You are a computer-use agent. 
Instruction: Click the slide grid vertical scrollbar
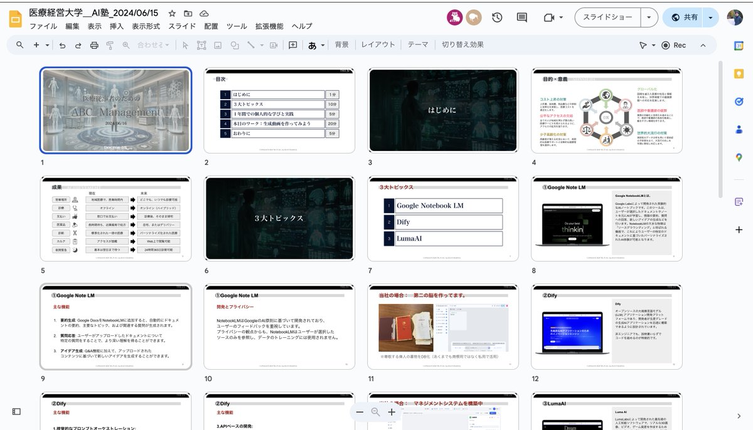[x=720, y=128]
